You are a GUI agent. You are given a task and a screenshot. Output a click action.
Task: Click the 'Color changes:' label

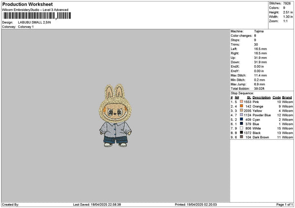click(241, 36)
